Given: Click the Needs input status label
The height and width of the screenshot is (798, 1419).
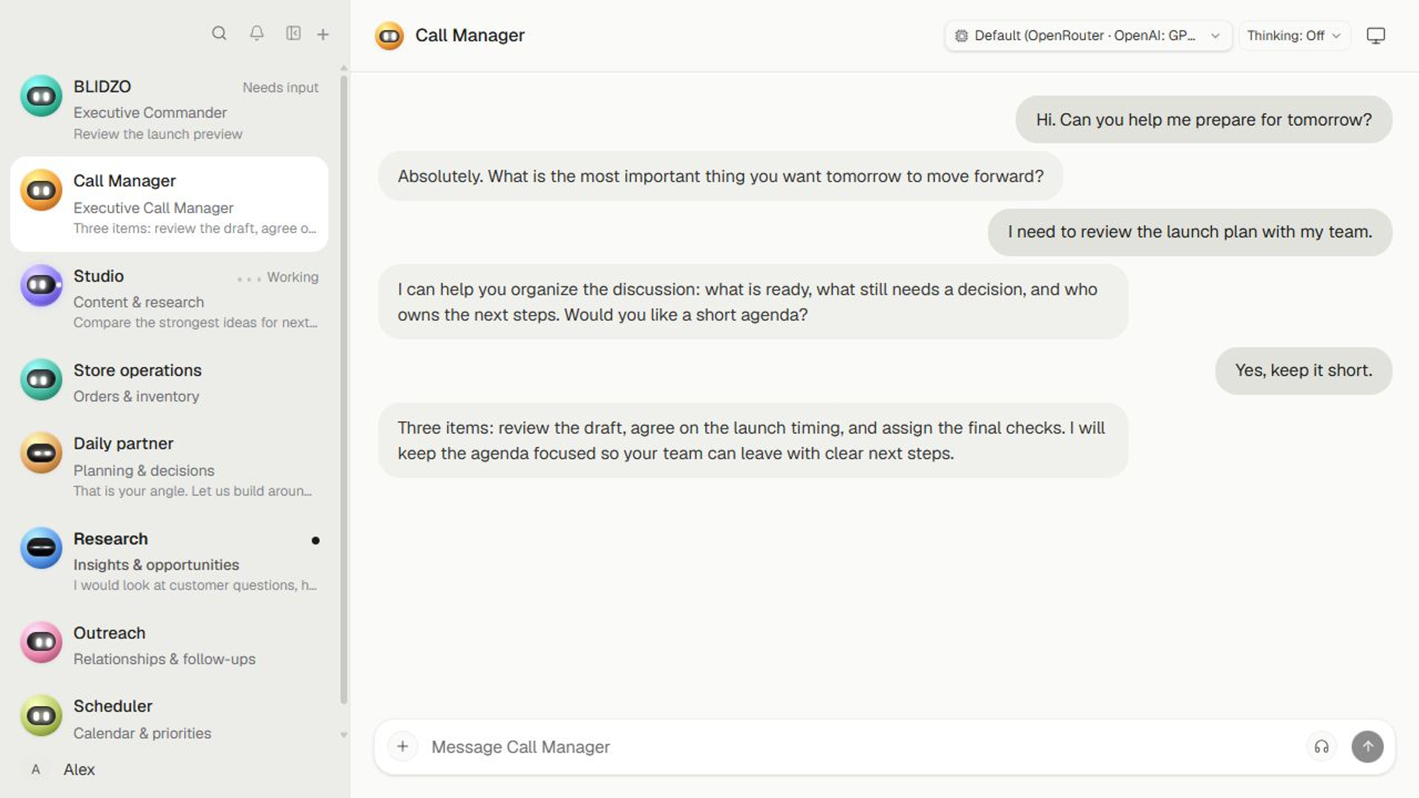Looking at the screenshot, I should coord(280,88).
